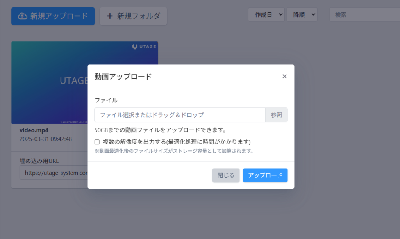Click the cloud upload icon on 新規アップロード

(x=23, y=16)
